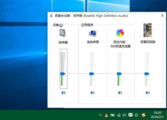Click the 百事网阿新 application thumbnail

coord(147,30)
